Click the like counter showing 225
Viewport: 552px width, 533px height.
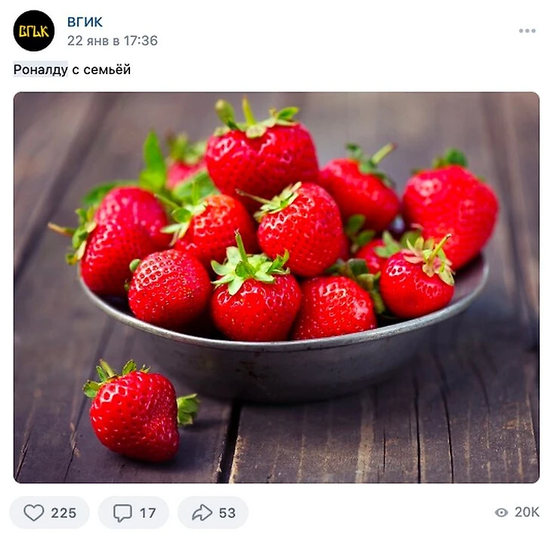[x=64, y=513]
